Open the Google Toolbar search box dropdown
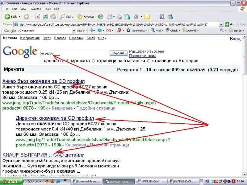The image size is (247, 185). (74, 31)
